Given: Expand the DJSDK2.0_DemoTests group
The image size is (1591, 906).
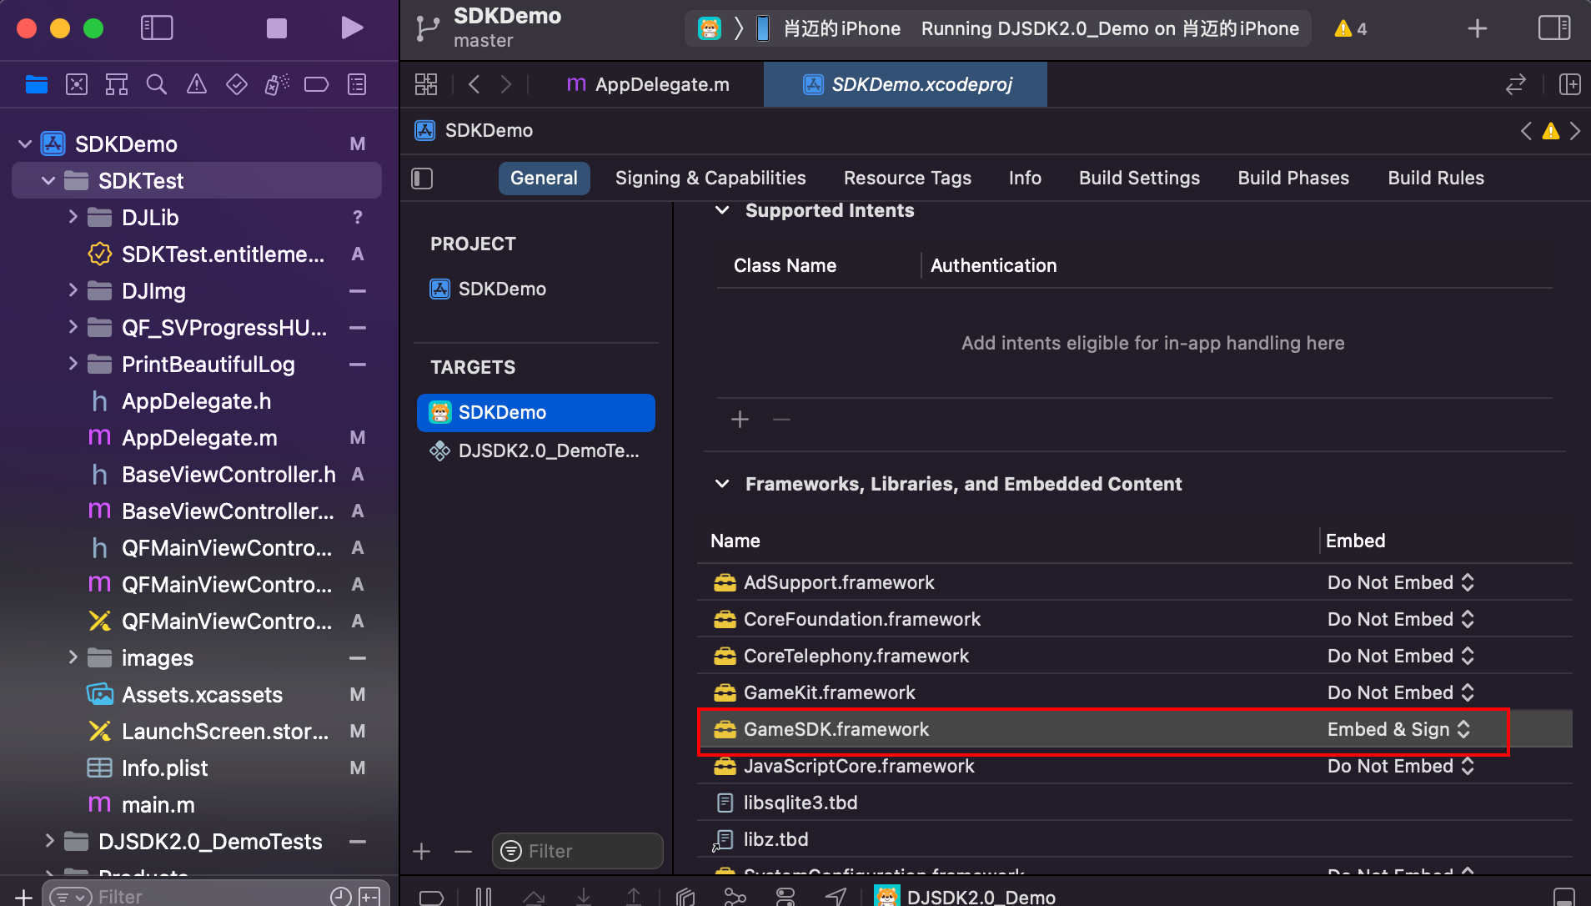Looking at the screenshot, I should point(49,842).
